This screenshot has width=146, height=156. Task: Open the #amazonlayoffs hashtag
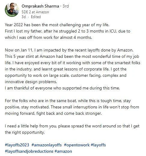point(47,145)
